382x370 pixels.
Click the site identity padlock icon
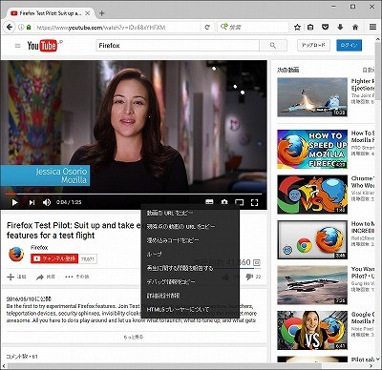[29, 28]
